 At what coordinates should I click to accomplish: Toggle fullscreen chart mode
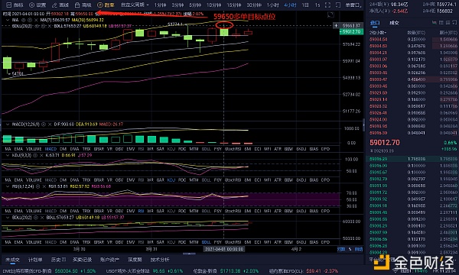coord(328,5)
